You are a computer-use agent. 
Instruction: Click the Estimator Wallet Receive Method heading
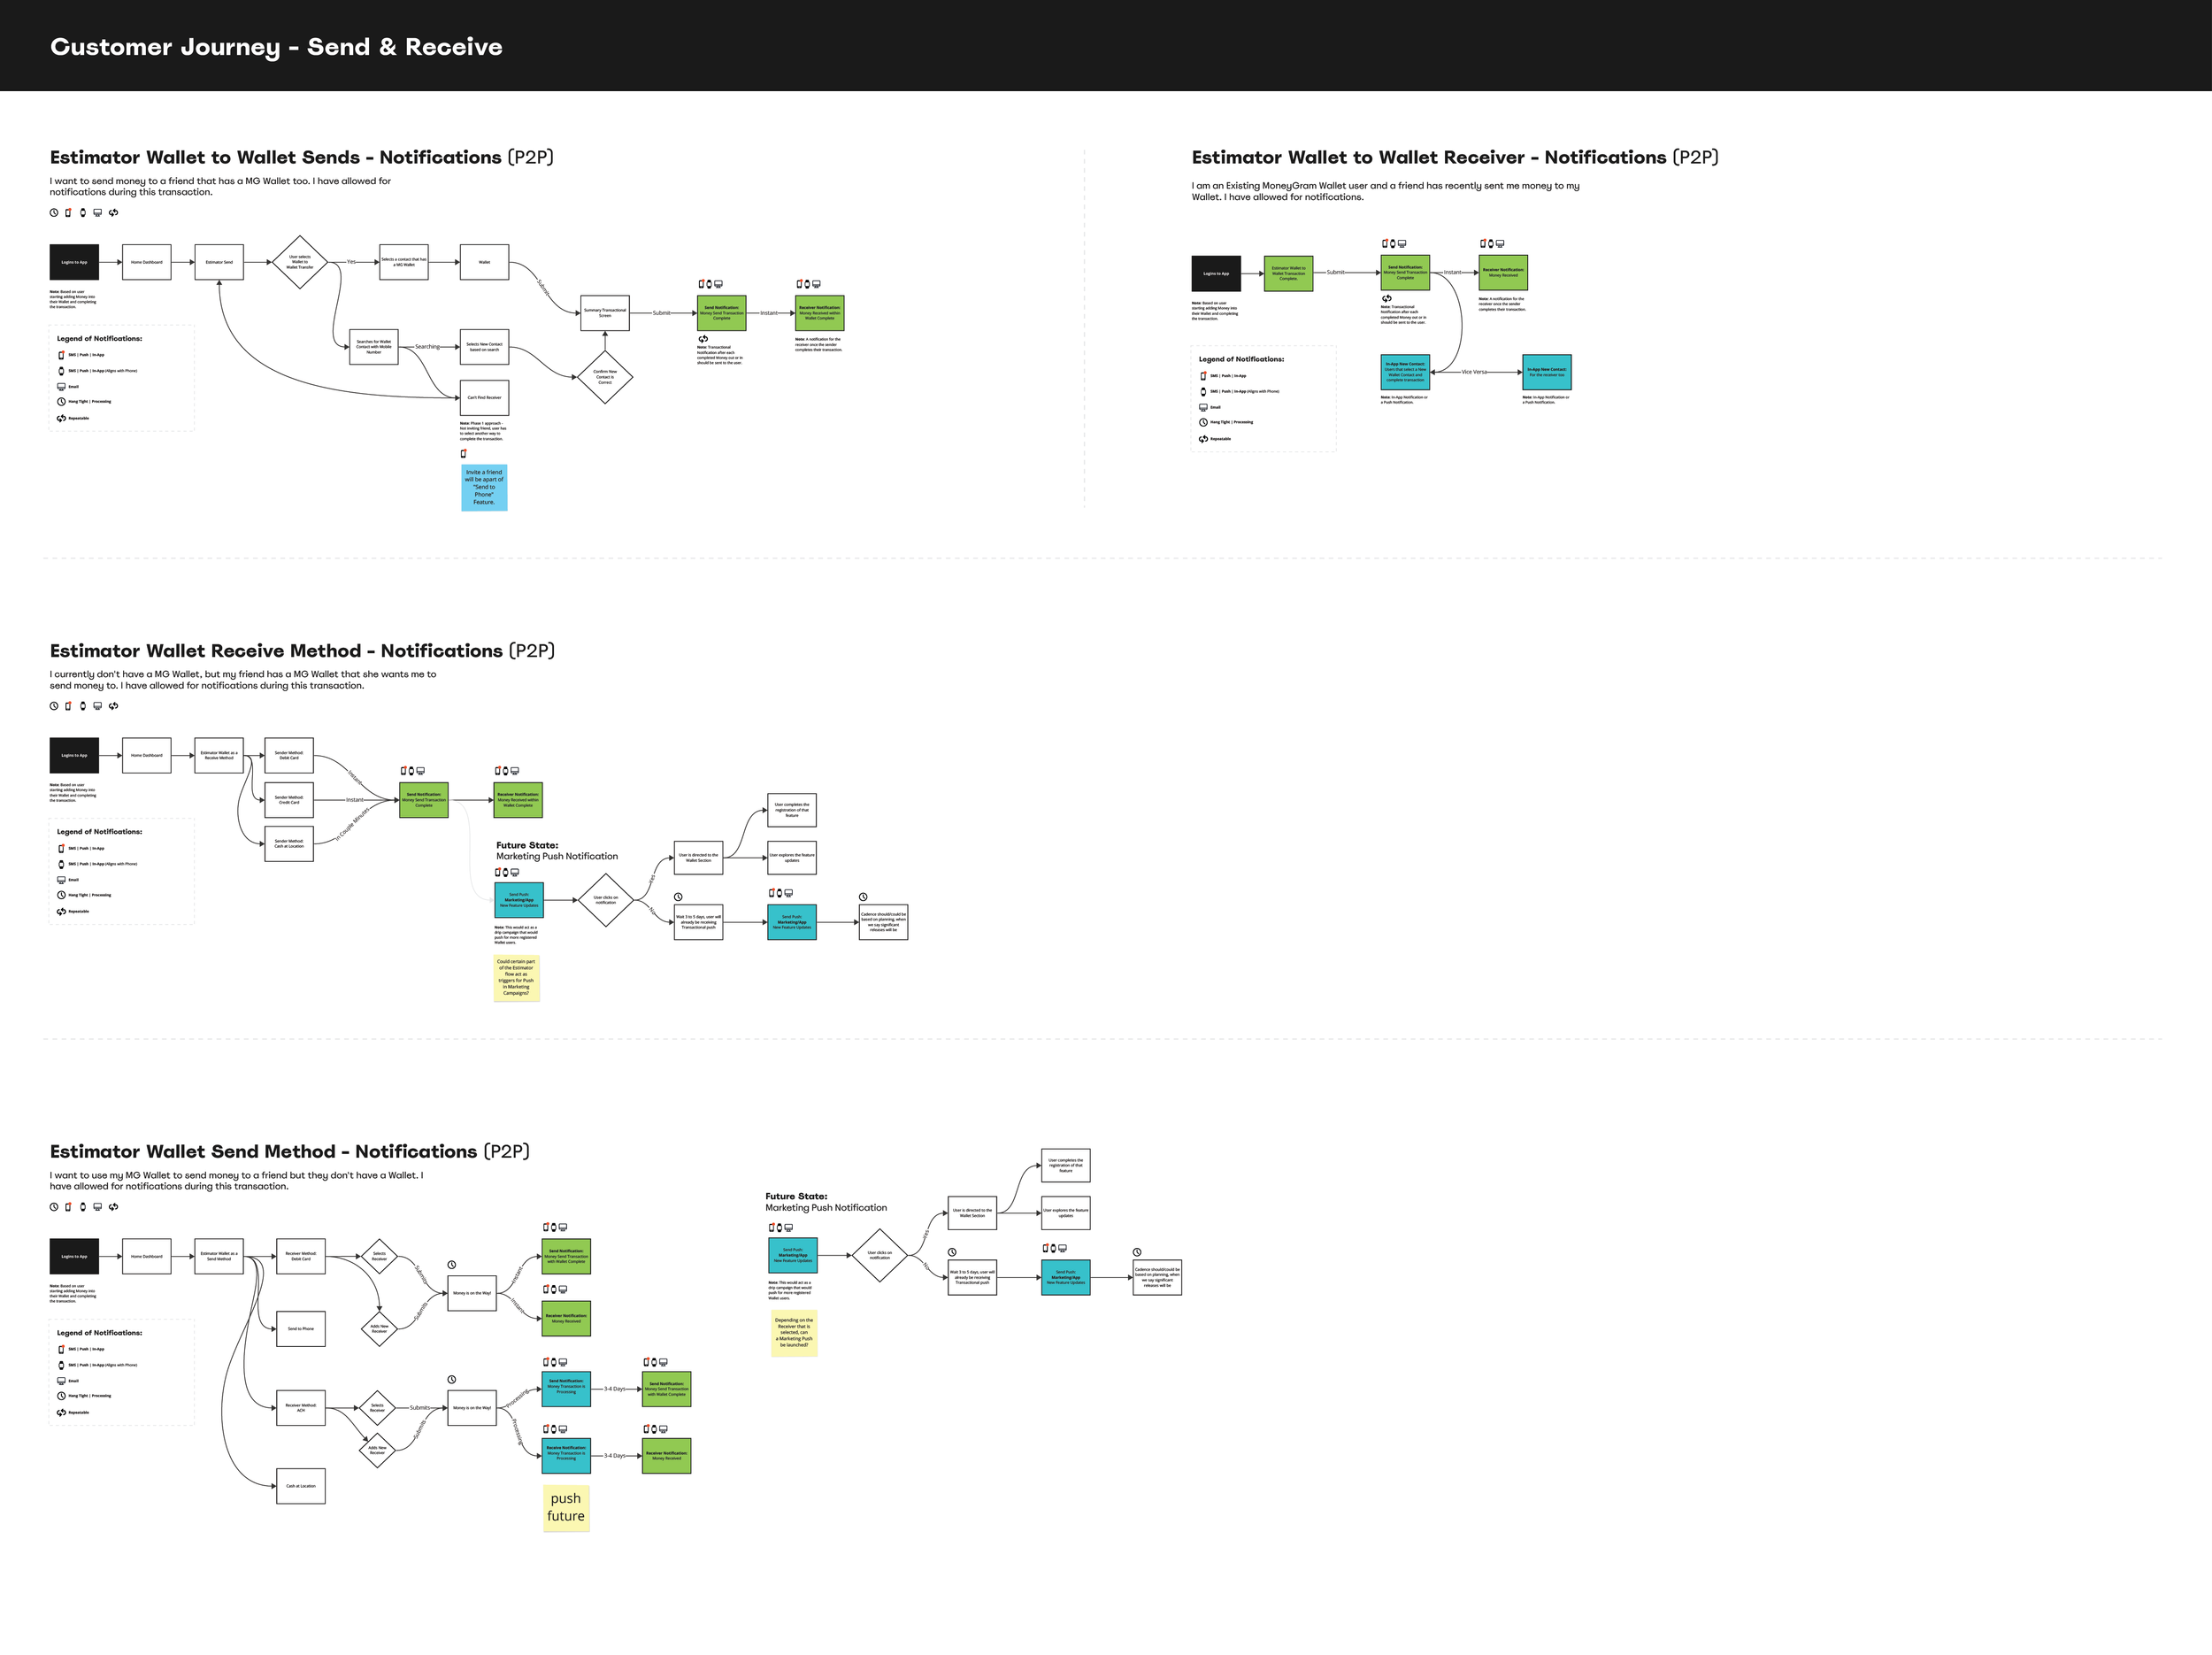coord(302,651)
